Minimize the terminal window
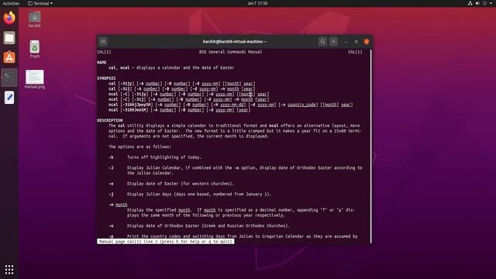496x279 pixels. click(x=346, y=41)
